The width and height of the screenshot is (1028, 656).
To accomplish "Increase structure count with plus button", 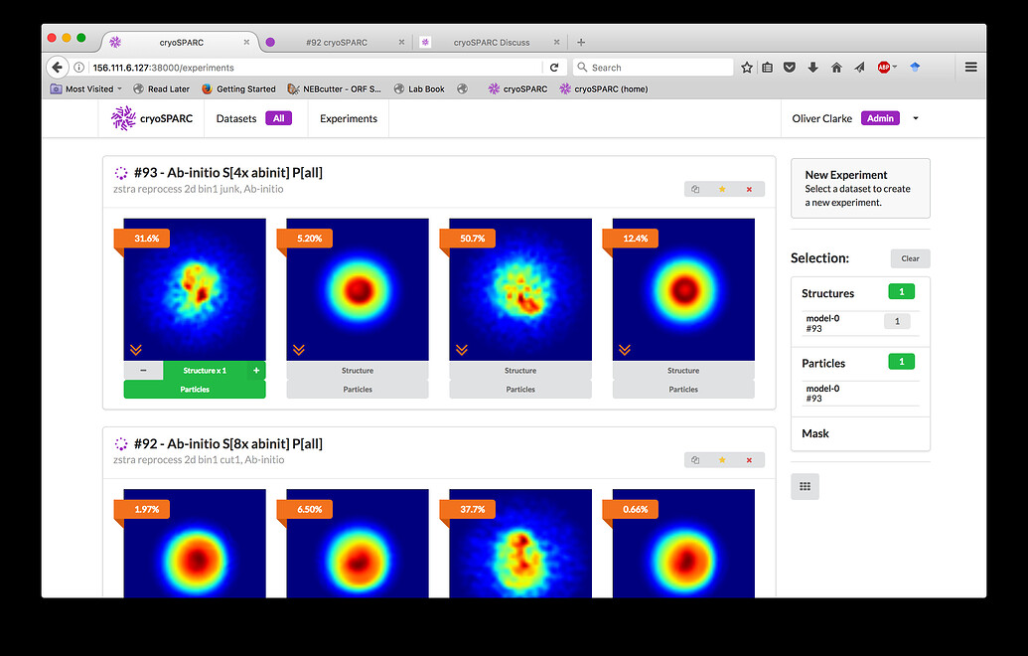I will click(x=256, y=371).
